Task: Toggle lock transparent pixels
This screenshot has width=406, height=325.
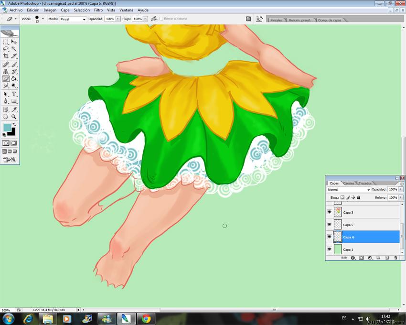Action: point(342,197)
